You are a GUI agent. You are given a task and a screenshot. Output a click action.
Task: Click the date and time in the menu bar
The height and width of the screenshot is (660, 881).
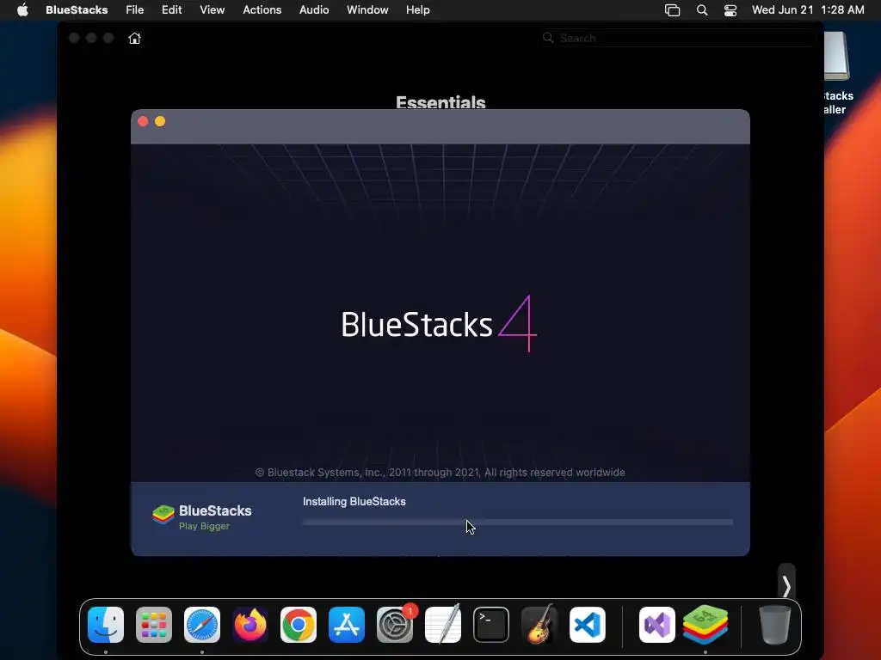[x=807, y=9]
